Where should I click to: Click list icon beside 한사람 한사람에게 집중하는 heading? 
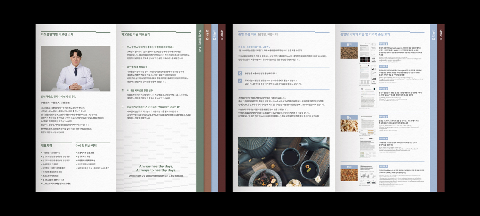(x=122, y=47)
